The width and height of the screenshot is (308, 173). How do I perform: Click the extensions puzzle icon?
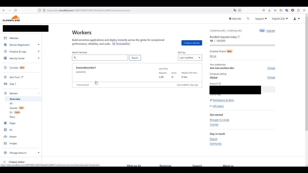tap(298, 10)
